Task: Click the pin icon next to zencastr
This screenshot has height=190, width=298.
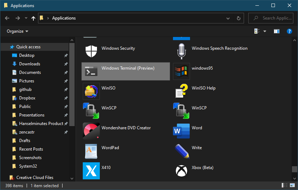Action: point(66,132)
